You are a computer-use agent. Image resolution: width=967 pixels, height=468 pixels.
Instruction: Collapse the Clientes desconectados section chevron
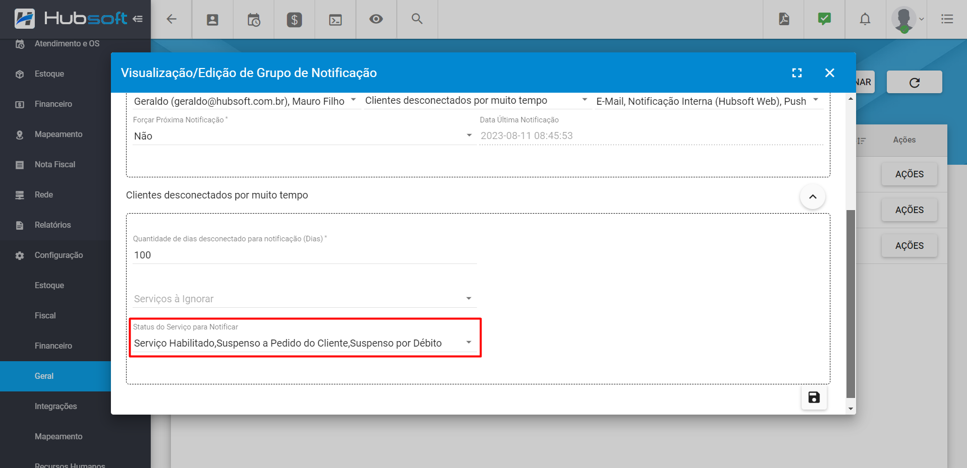812,196
